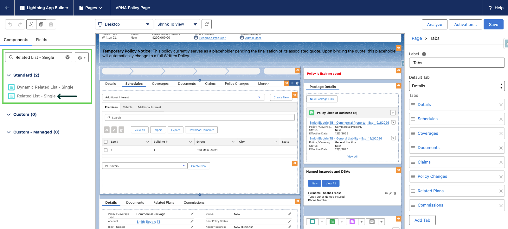Remove the Details tab from the list

coord(501,105)
